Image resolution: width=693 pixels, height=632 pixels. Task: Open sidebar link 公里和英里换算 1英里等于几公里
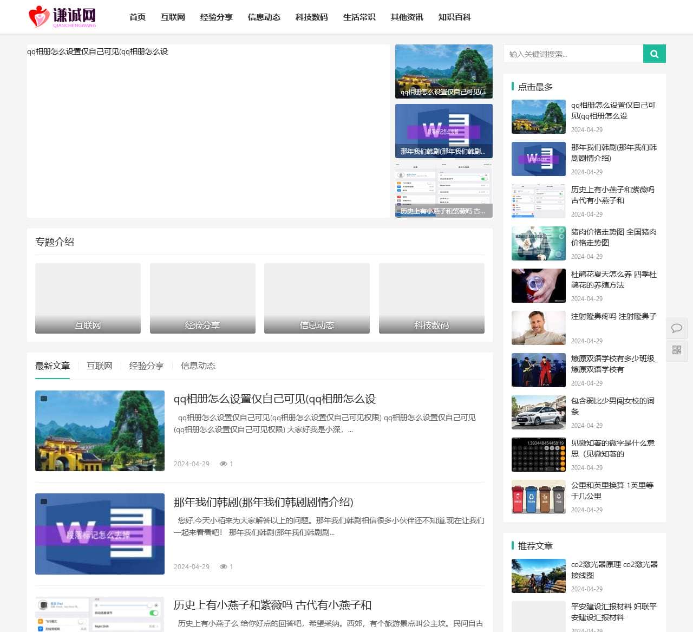612,491
